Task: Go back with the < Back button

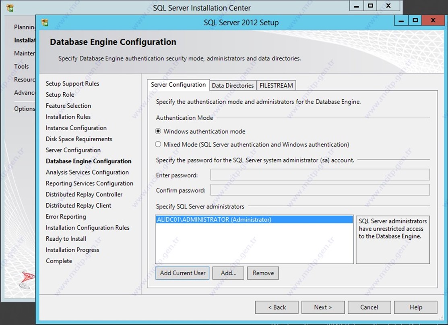Action: click(x=277, y=307)
